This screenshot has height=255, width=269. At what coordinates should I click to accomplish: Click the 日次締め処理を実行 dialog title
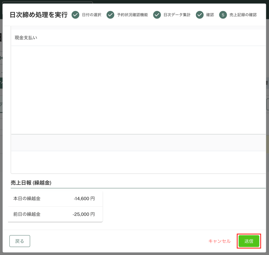click(39, 15)
